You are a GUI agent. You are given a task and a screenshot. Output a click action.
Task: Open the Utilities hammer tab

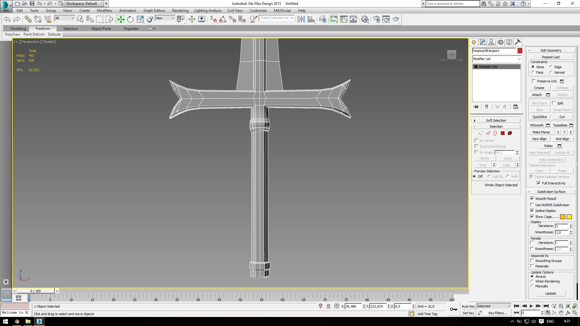tap(518, 42)
